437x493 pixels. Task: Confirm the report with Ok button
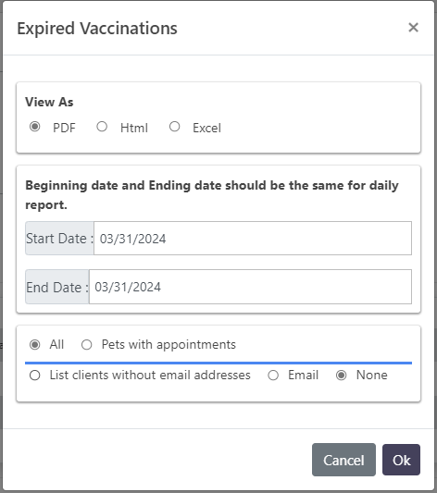pos(401,460)
